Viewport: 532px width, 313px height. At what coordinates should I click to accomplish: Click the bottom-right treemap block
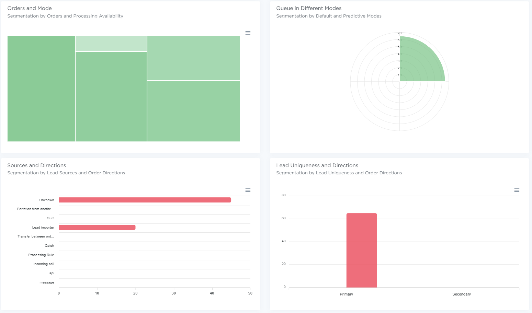193,111
